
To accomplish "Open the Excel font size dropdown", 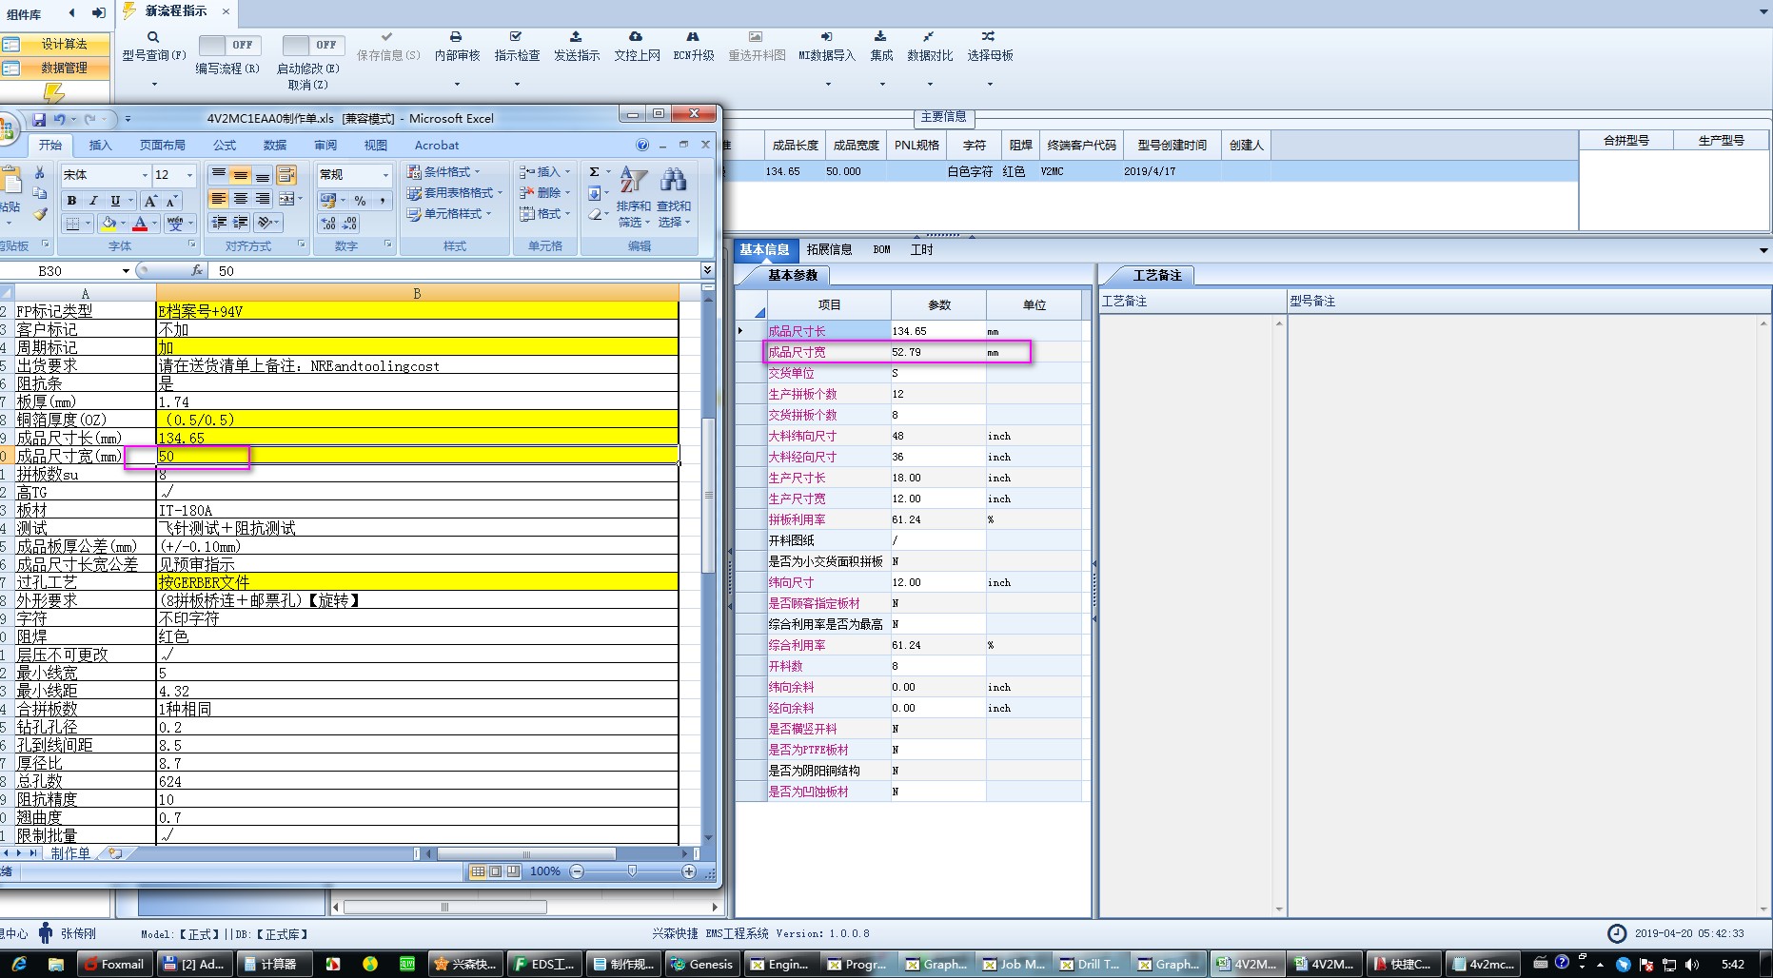I will 189,175.
